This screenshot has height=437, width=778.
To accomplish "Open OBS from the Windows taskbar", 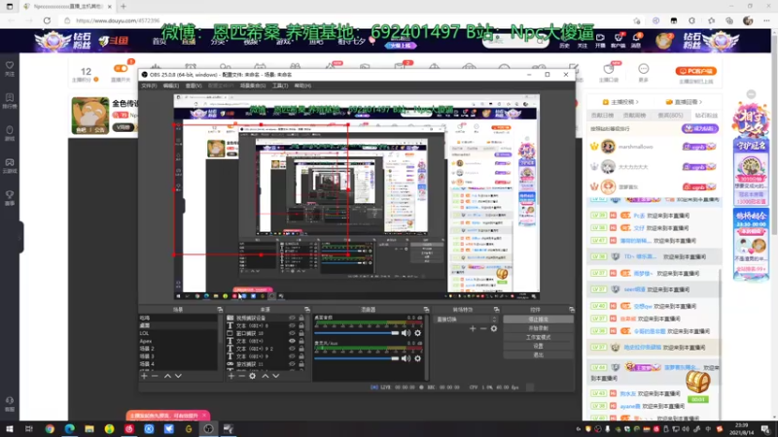I will [208, 429].
